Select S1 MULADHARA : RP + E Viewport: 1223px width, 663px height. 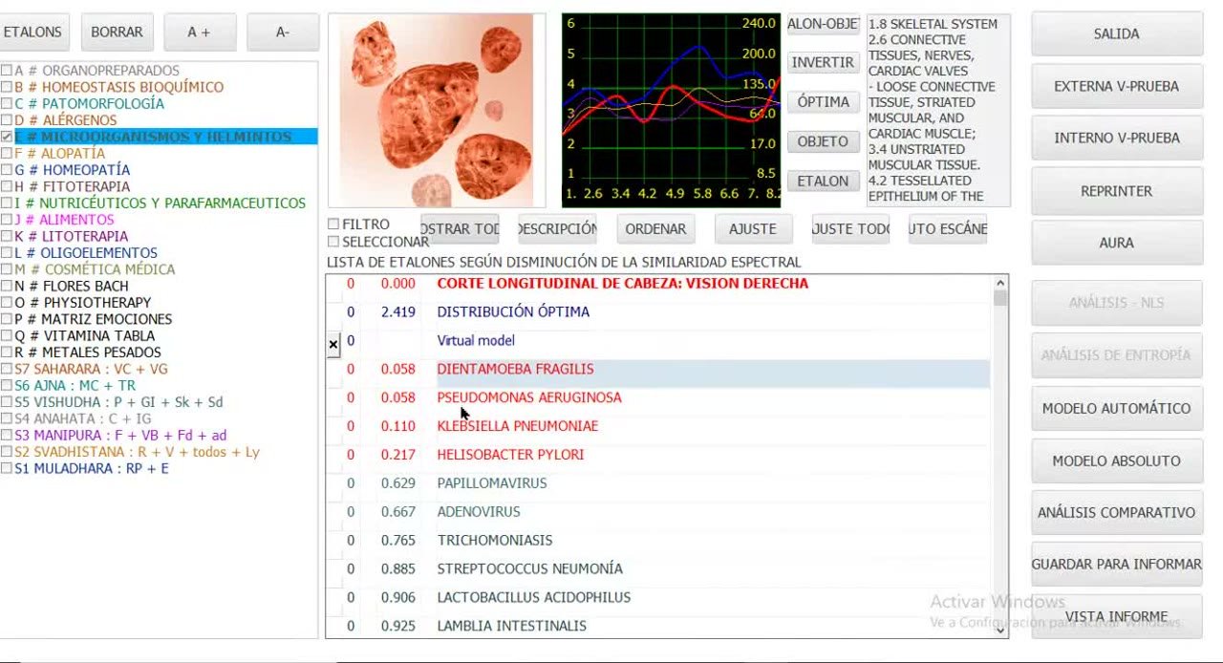[x=91, y=469]
